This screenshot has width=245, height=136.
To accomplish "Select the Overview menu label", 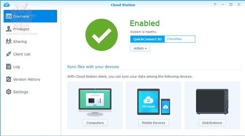I will [21, 16].
